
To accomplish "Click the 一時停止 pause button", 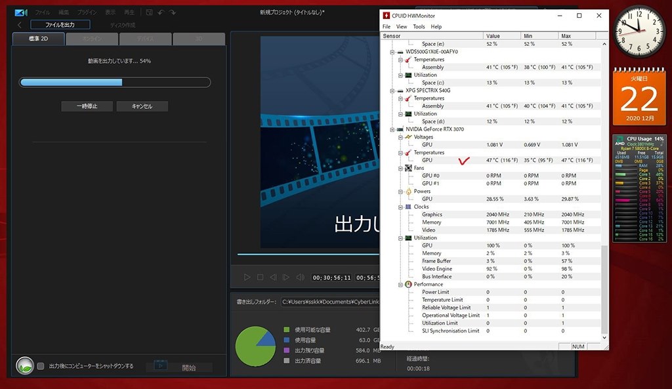I will click(x=87, y=106).
